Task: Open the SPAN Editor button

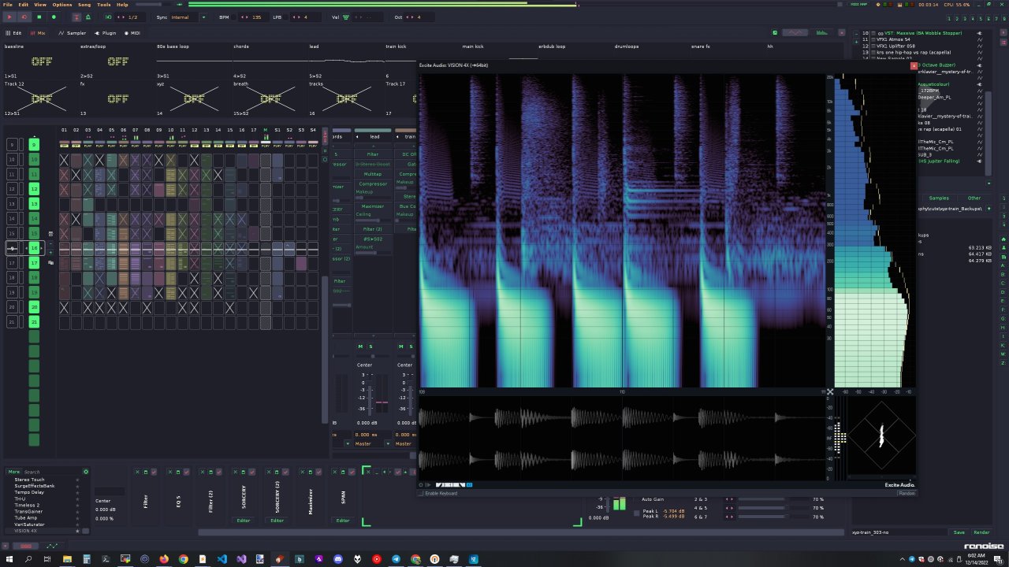Action: (343, 521)
